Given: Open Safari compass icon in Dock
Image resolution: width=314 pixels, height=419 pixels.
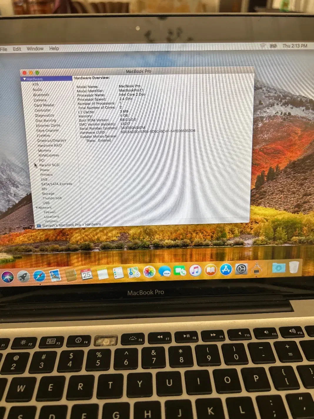Looking at the screenshot, I should tap(39, 276).
